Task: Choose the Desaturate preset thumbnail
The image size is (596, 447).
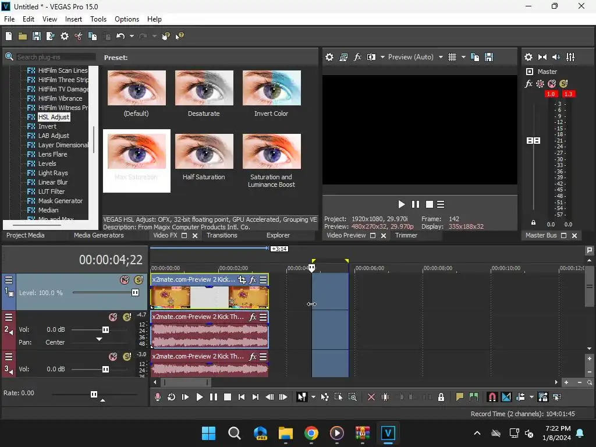Action: (x=204, y=88)
